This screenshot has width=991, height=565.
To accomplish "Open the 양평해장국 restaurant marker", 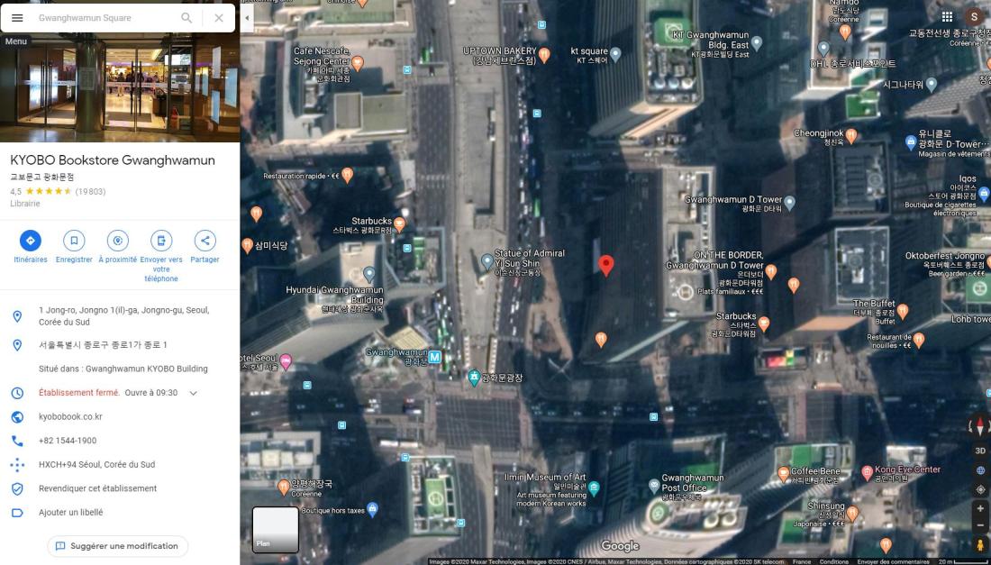I will click(x=284, y=487).
